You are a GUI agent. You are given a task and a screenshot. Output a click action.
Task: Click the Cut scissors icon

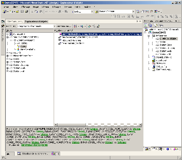point(32,12)
